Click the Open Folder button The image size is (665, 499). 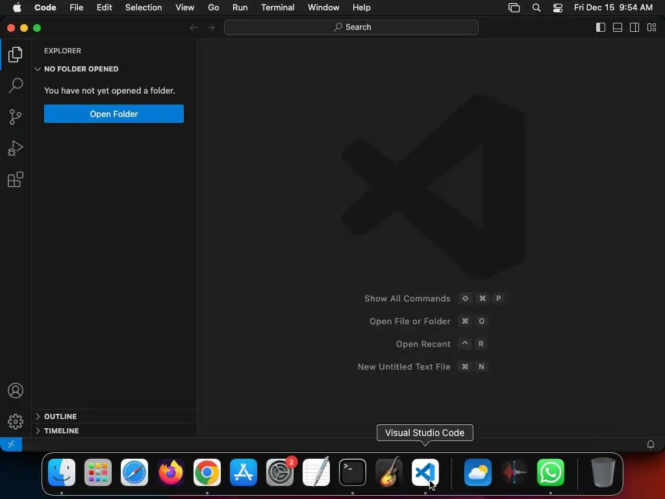114,114
